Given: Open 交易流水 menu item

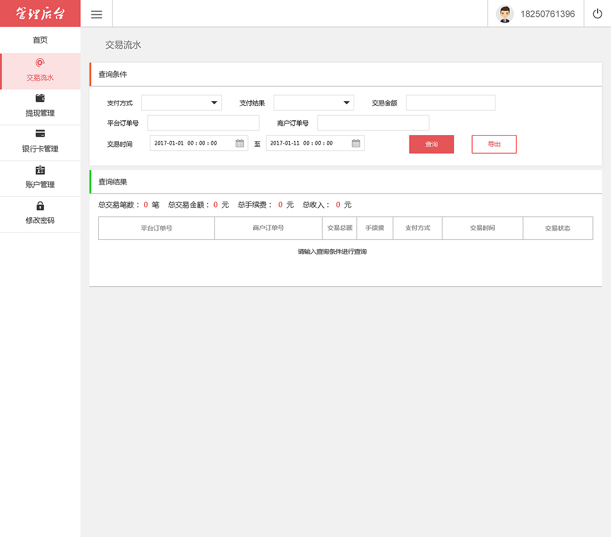Looking at the screenshot, I should coord(40,71).
